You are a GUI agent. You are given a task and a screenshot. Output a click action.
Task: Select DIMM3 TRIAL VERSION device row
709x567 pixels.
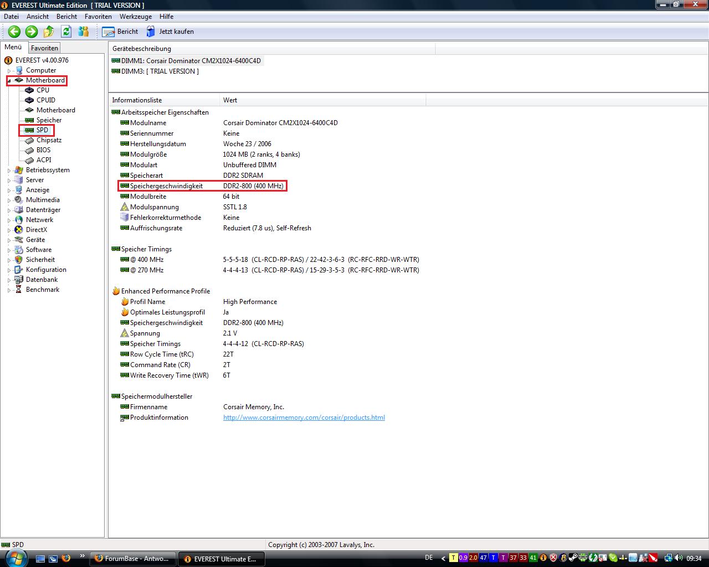pos(155,71)
